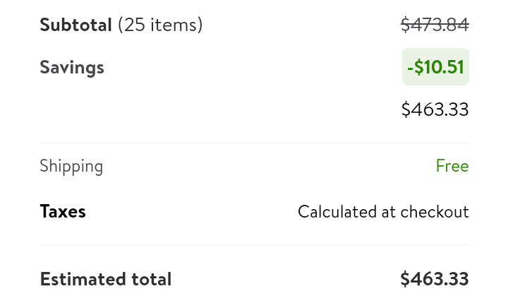Click the bold Taxes label
The height and width of the screenshot is (308, 508).
63,211
